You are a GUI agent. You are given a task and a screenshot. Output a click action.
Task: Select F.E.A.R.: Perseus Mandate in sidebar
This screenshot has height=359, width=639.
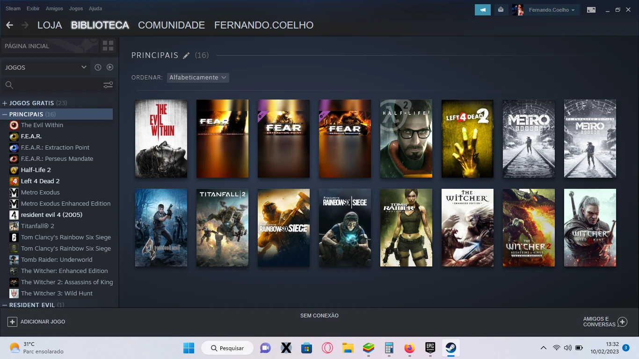[57, 158]
